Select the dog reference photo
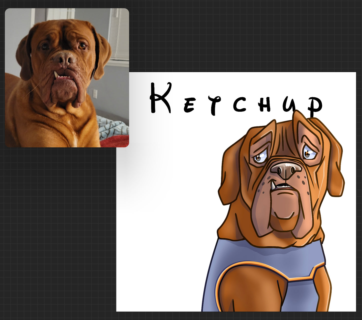This screenshot has width=362, height=320. click(x=67, y=78)
